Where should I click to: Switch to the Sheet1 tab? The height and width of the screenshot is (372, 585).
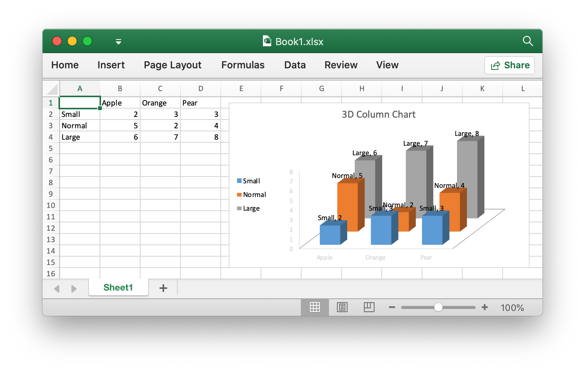pyautogui.click(x=118, y=287)
